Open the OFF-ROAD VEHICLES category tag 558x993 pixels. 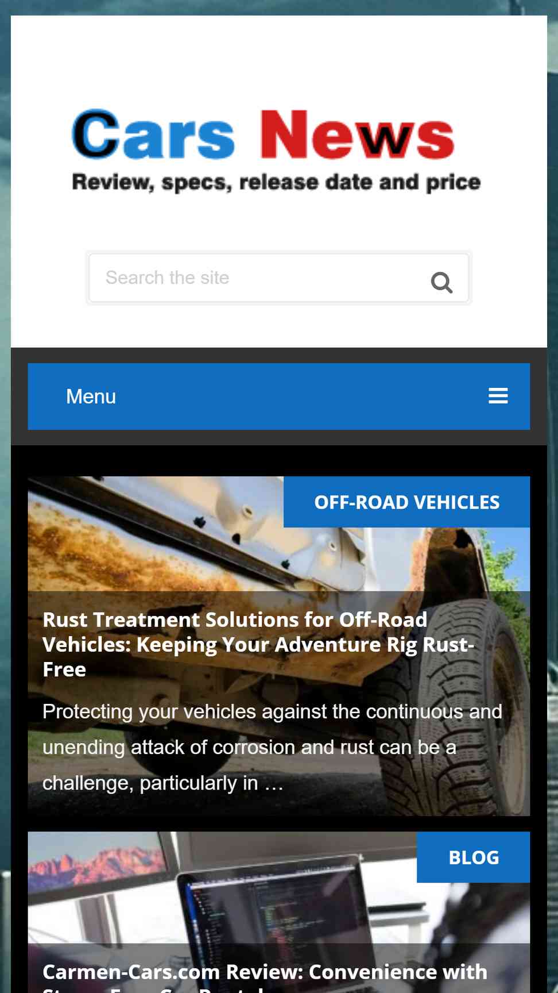406,502
